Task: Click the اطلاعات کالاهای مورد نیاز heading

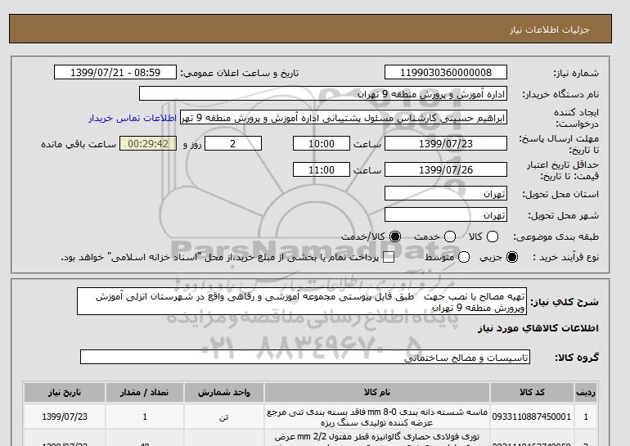Action: 538,328
